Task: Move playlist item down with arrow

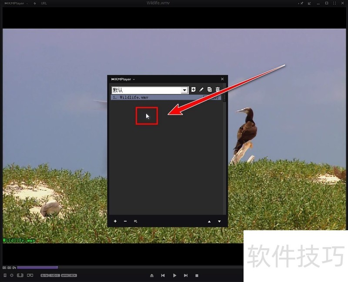Action: tap(219, 222)
